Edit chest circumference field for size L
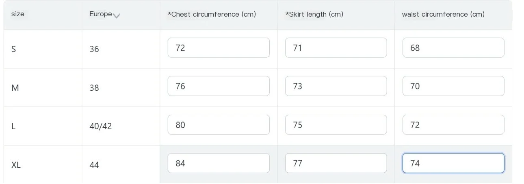 click(x=219, y=125)
